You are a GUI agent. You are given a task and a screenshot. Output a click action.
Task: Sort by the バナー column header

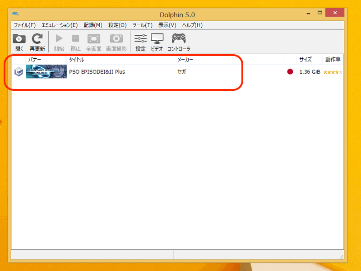pyautogui.click(x=46, y=60)
